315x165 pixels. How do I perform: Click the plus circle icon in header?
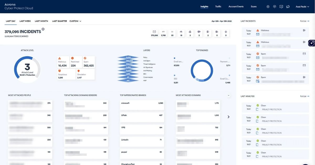tap(268, 7)
